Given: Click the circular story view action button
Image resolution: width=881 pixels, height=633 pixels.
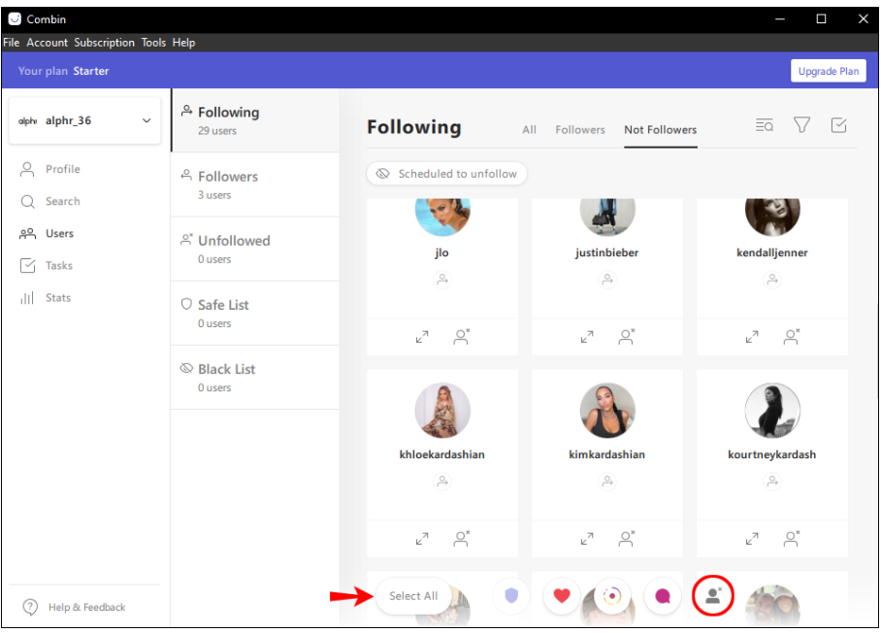Looking at the screenshot, I should point(612,595).
